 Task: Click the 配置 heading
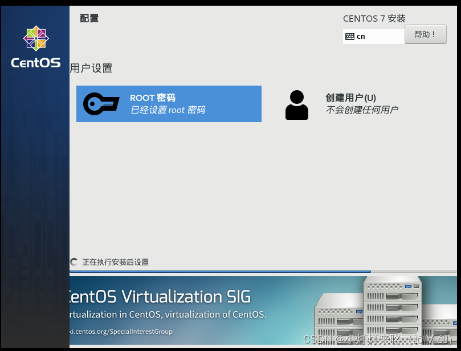pos(89,18)
